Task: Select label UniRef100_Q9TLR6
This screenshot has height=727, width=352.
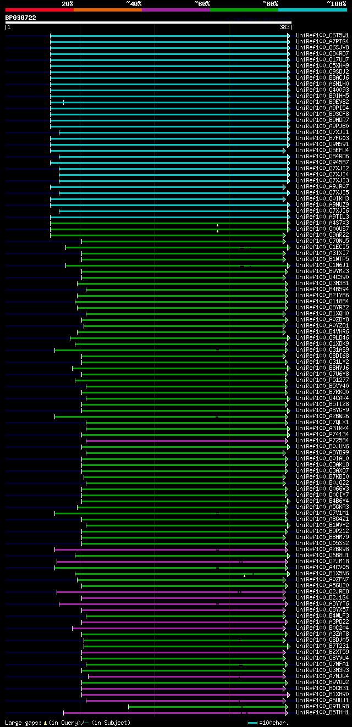Action: pyautogui.click(x=322, y=706)
